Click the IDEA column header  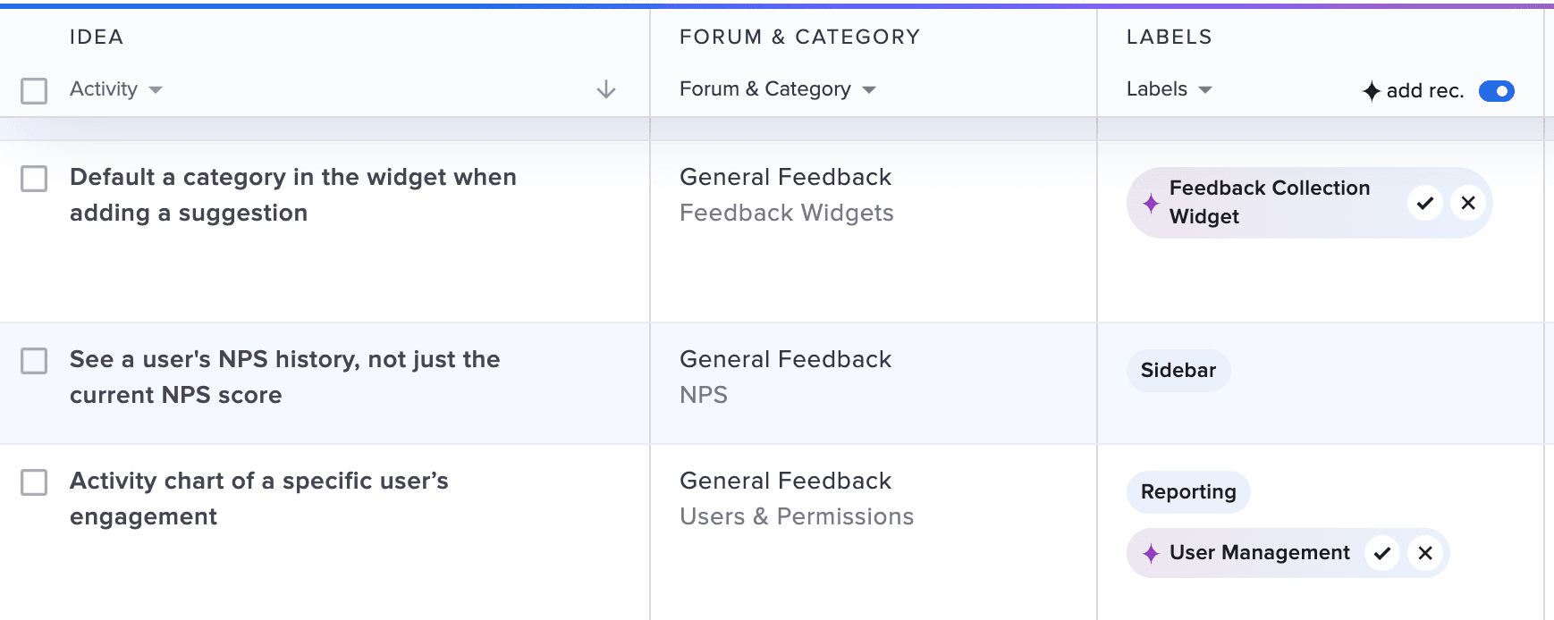[x=96, y=37]
